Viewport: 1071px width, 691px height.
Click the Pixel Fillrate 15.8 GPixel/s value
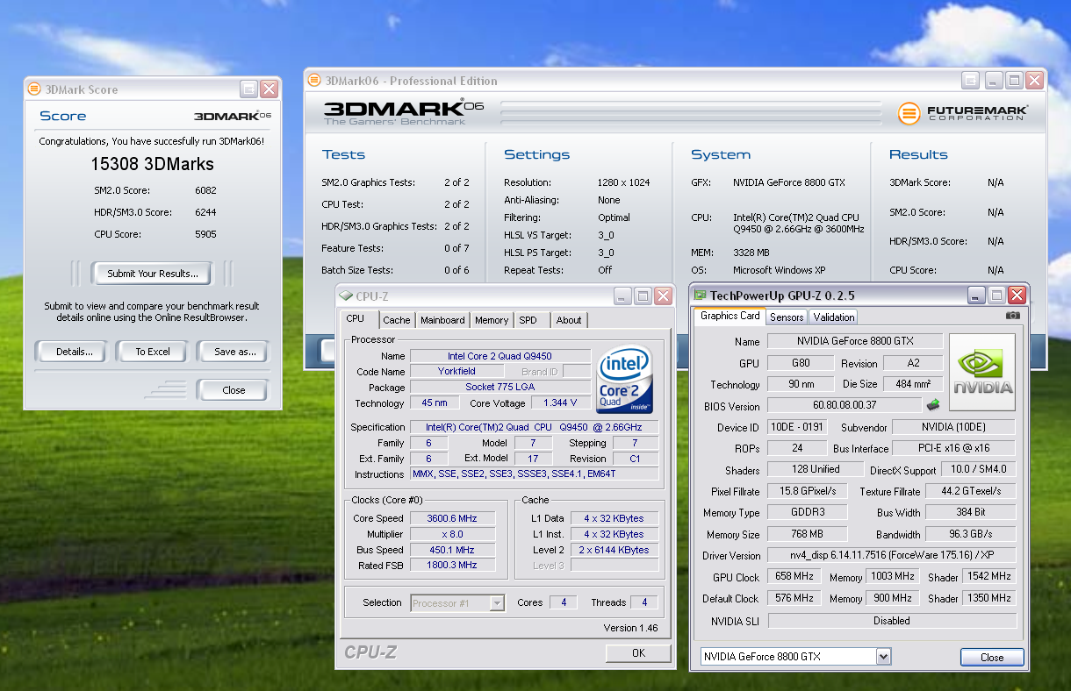click(x=808, y=491)
